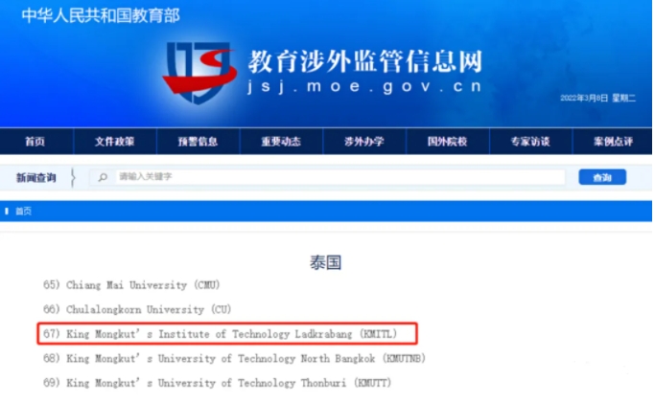Open the 重要动态 navigation tab

[x=281, y=142]
